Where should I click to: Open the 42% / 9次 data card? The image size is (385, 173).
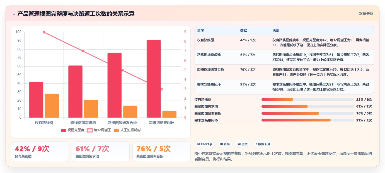click(40, 152)
